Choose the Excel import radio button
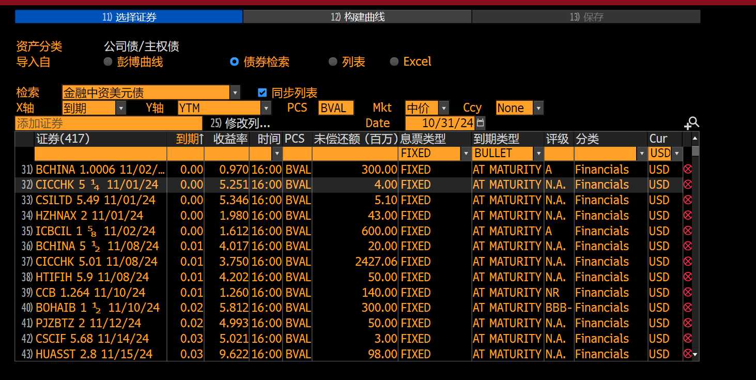756x380 pixels. (394, 62)
